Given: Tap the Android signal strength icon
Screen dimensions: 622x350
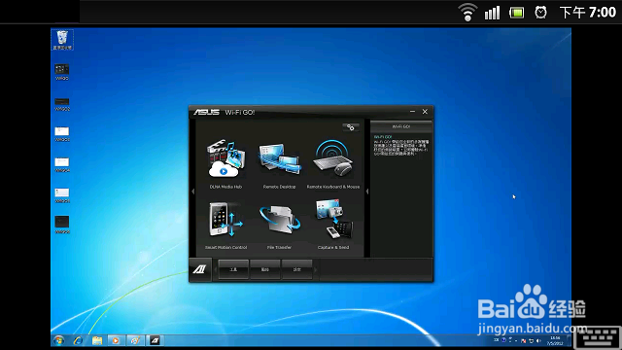Looking at the screenshot, I should [492, 13].
